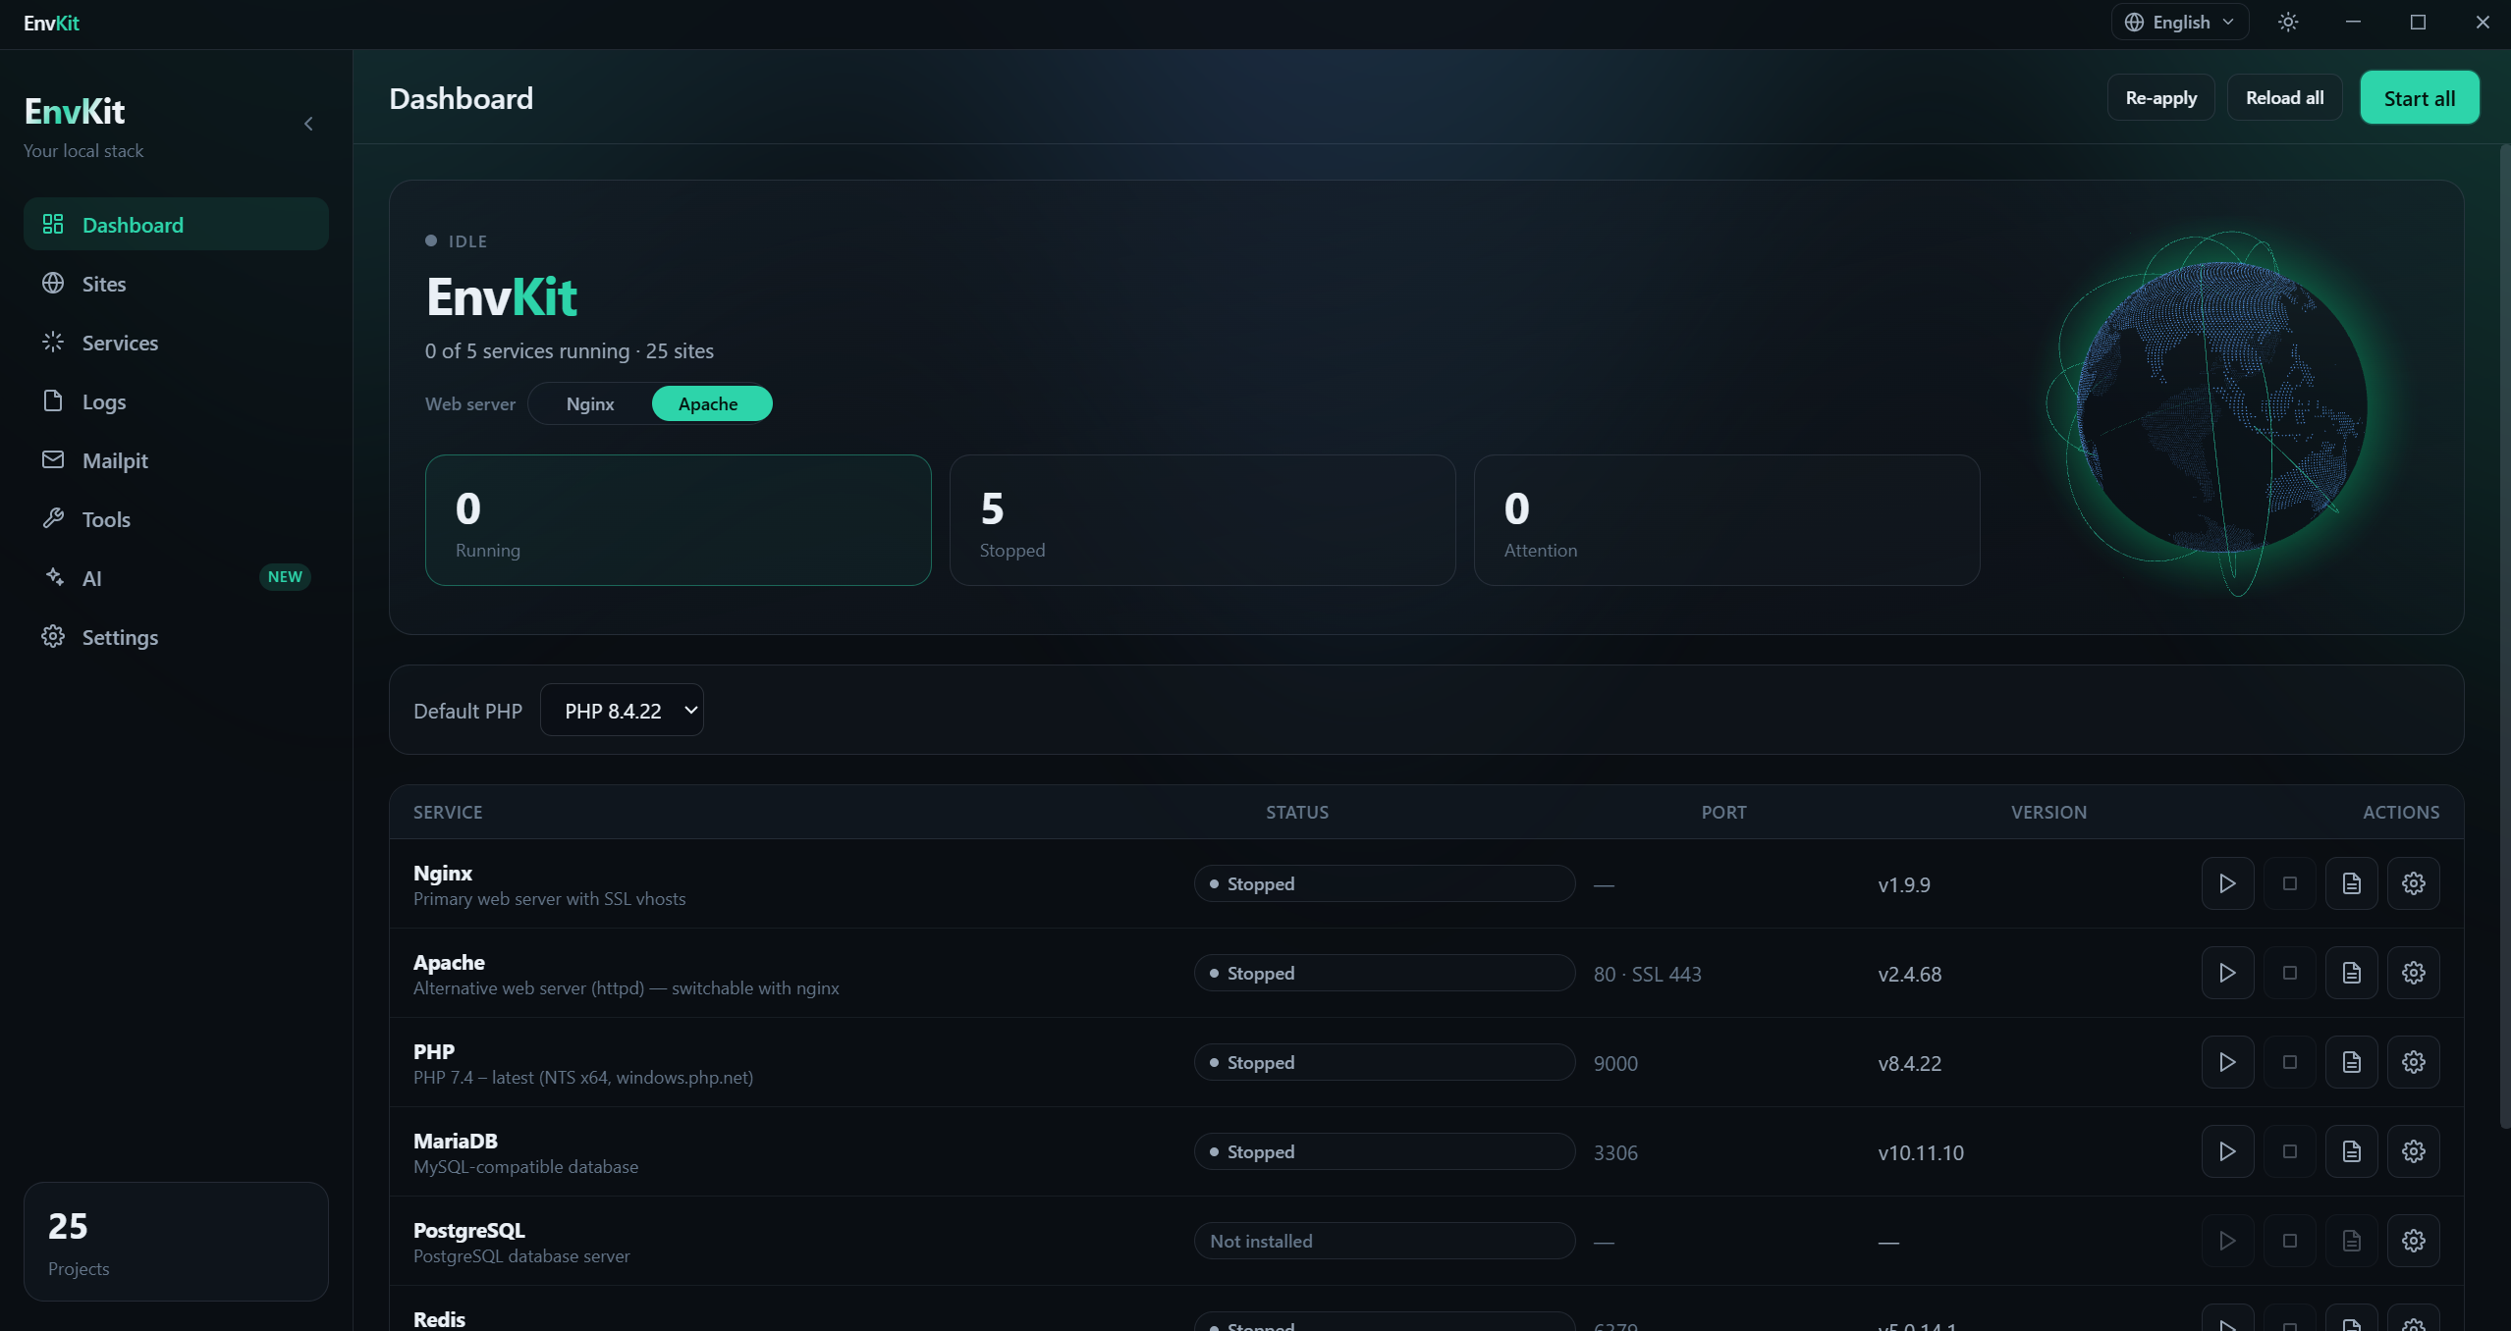Click the STATUS column header
This screenshot has height=1331, width=2511.
1296,812
